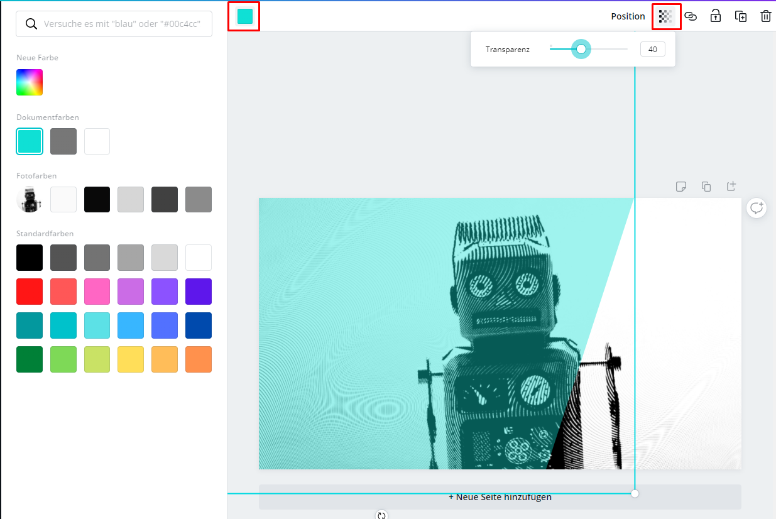Choose white in Standardfarben
The width and height of the screenshot is (776, 519).
pyautogui.click(x=199, y=258)
